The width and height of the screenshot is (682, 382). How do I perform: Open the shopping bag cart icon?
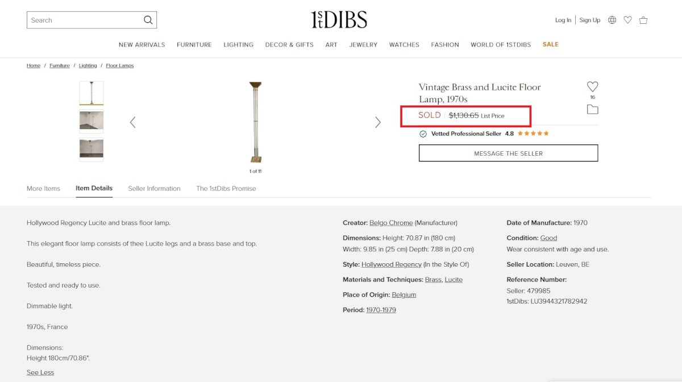click(x=643, y=20)
